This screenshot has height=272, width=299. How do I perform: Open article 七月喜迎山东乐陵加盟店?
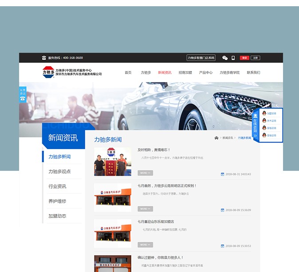click(x=156, y=222)
